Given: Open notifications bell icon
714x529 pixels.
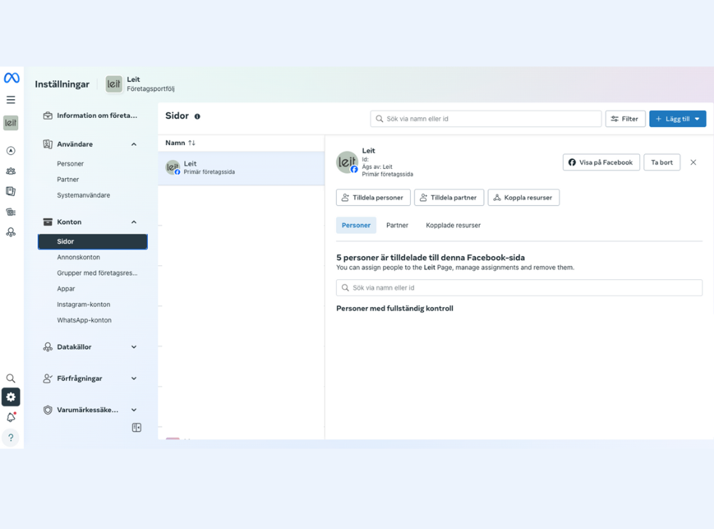Looking at the screenshot, I should [x=11, y=417].
